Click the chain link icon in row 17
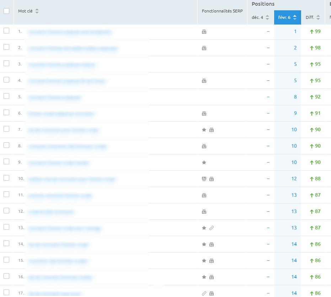Screen dimensions: 331x297 coord(204,293)
